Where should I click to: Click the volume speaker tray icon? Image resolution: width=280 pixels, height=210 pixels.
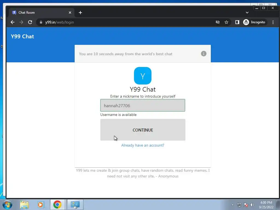pyautogui.click(x=252, y=205)
